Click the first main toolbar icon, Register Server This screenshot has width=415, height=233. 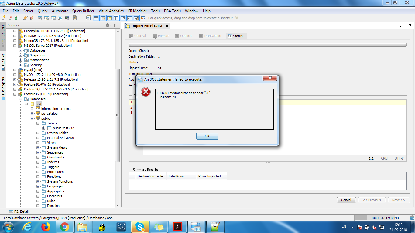click(x=4, y=18)
